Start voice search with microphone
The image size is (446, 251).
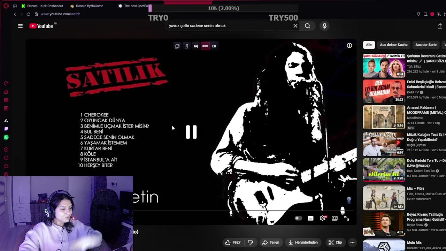324,26
